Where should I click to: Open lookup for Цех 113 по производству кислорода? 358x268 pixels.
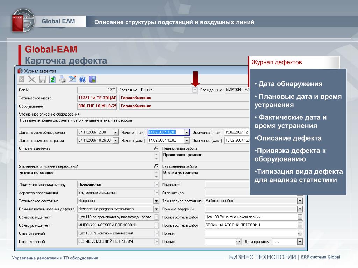click(156, 217)
